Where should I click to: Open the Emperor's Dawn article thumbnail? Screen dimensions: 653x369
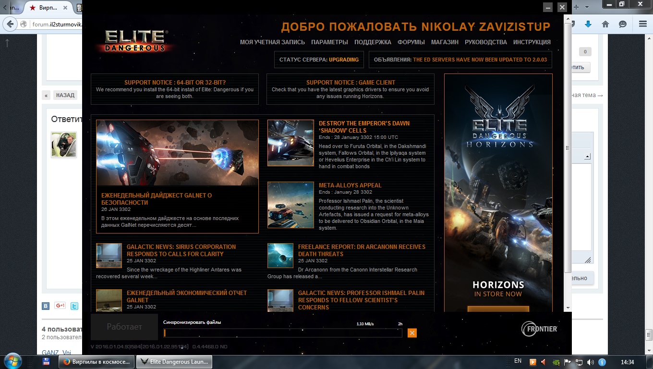point(290,143)
